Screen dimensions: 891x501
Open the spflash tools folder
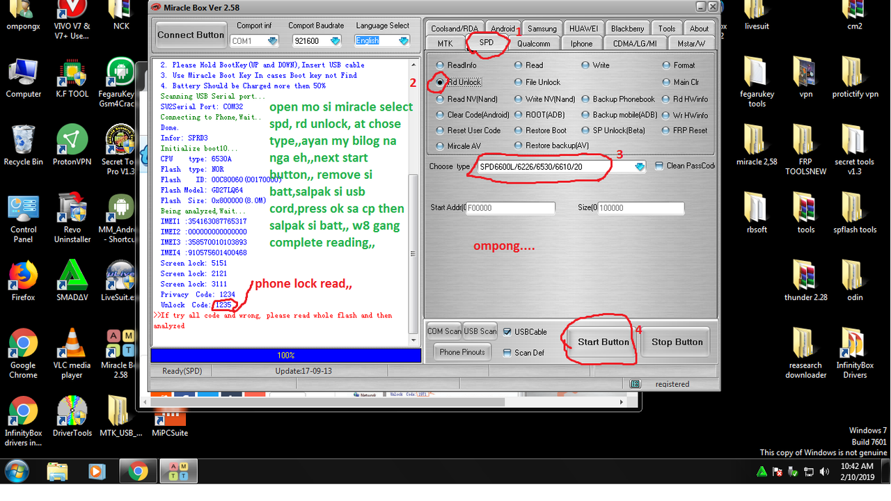tap(855, 213)
